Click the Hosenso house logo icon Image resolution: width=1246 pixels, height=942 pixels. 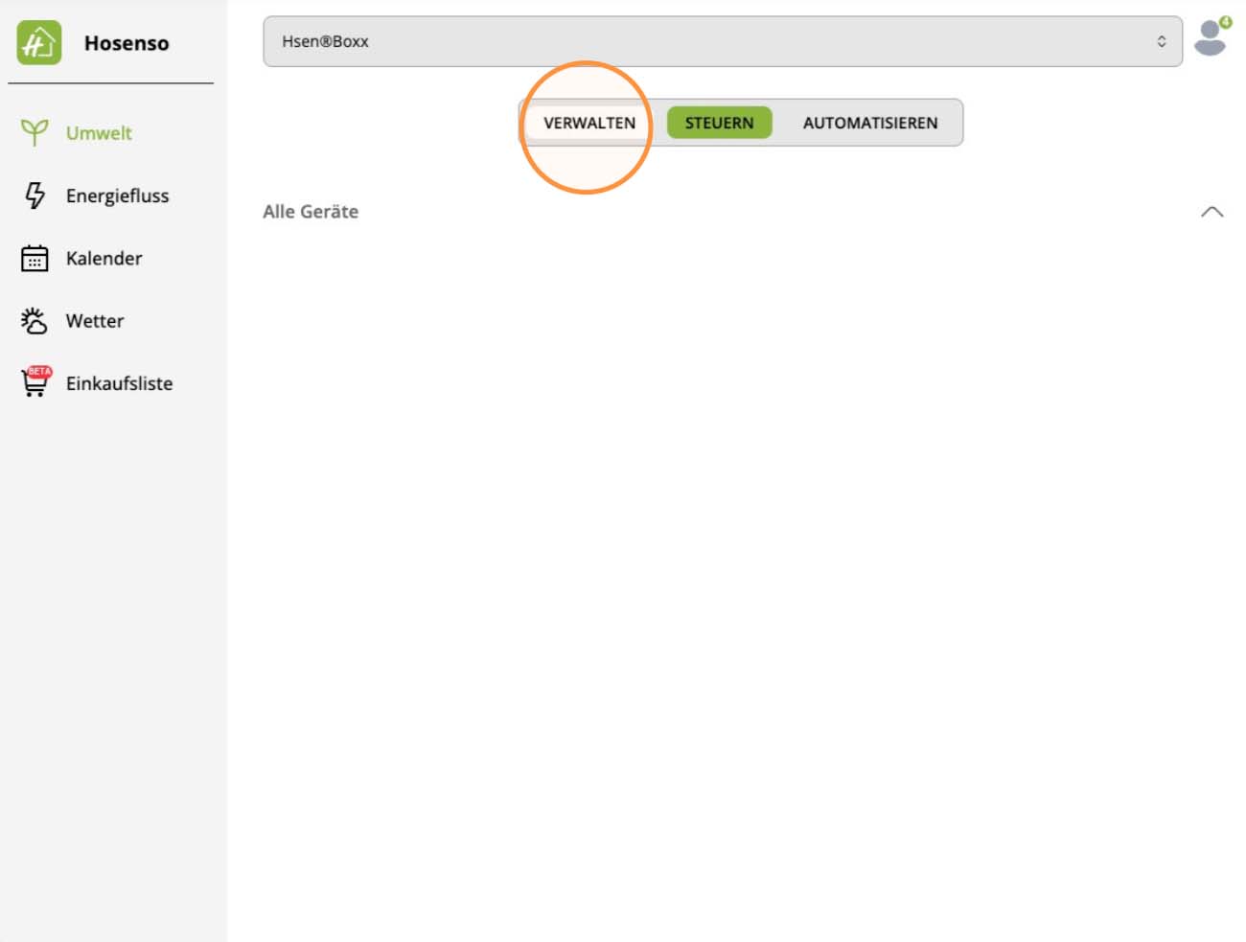point(39,43)
